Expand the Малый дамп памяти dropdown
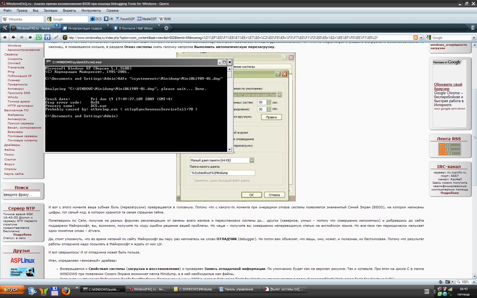This screenshot has width=477, height=298. click(x=252, y=160)
